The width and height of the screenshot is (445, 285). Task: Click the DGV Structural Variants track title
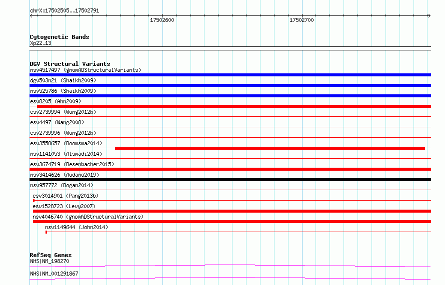(70, 64)
